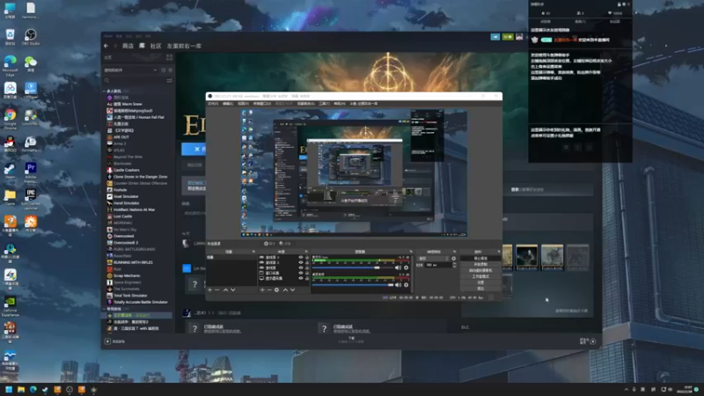Remove the selected source in OBS

(269, 290)
